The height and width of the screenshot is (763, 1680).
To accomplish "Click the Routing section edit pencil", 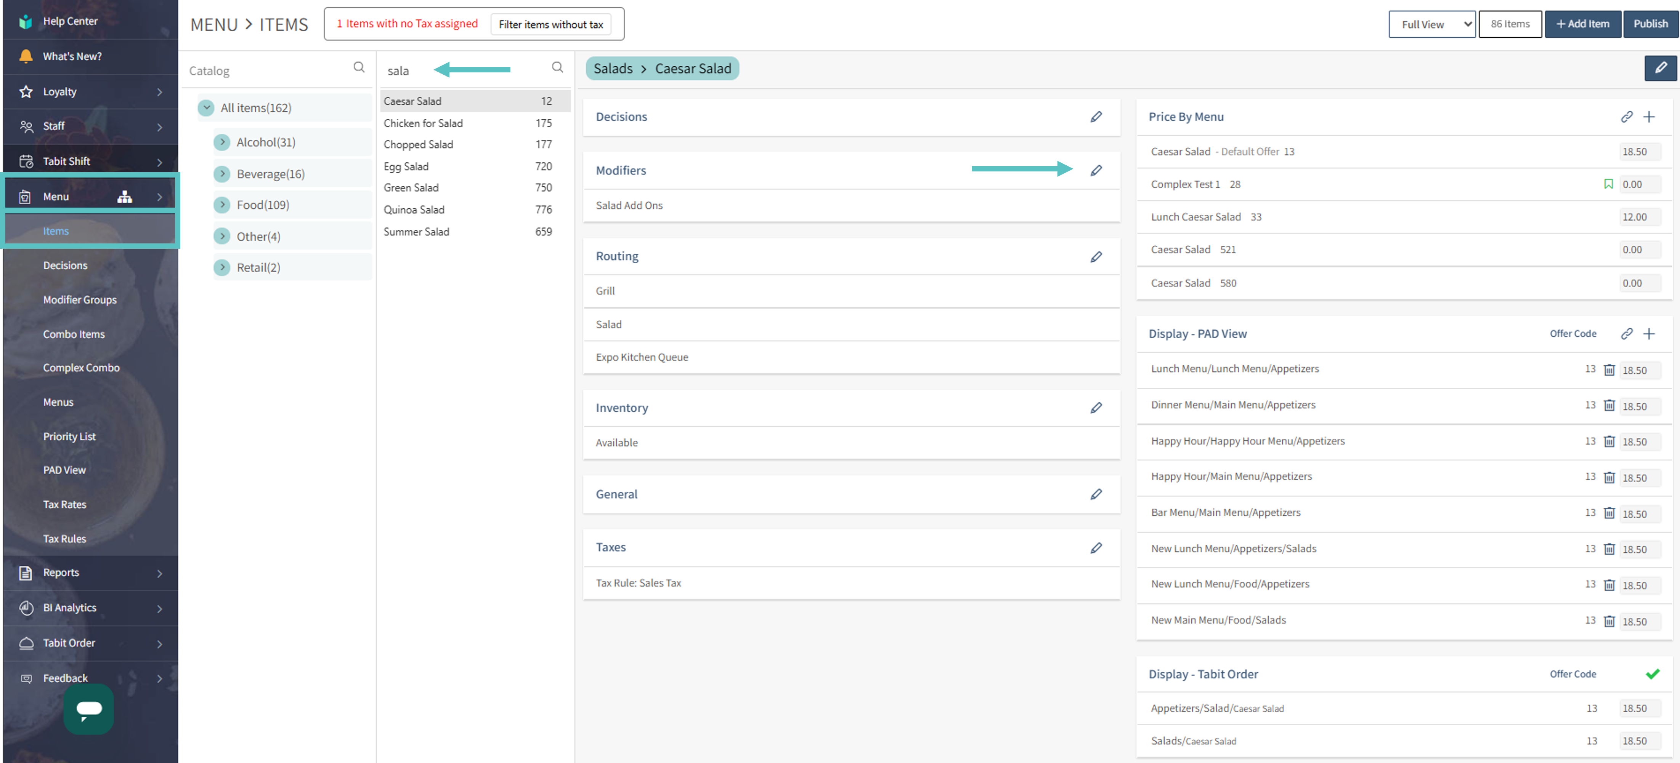I will pos(1096,257).
